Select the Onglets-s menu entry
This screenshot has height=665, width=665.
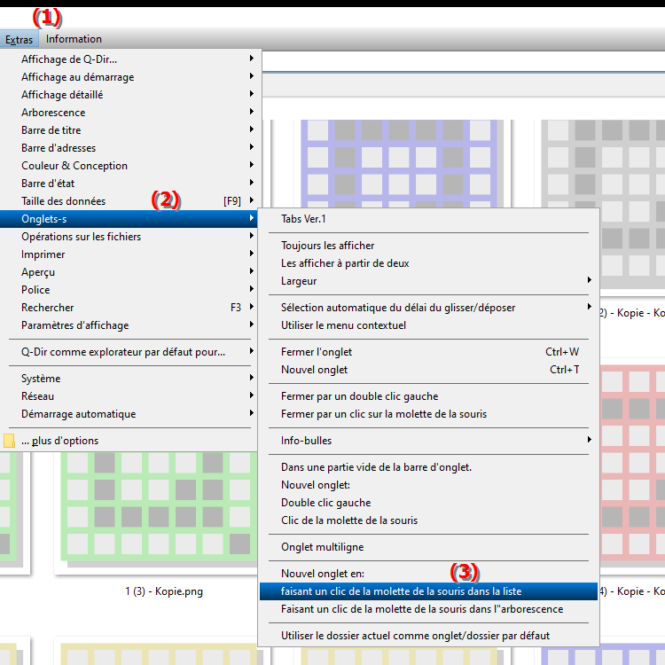129,219
